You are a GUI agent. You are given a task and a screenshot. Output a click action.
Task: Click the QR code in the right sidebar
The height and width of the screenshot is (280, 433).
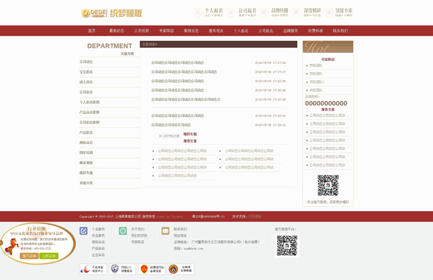[x=328, y=185]
